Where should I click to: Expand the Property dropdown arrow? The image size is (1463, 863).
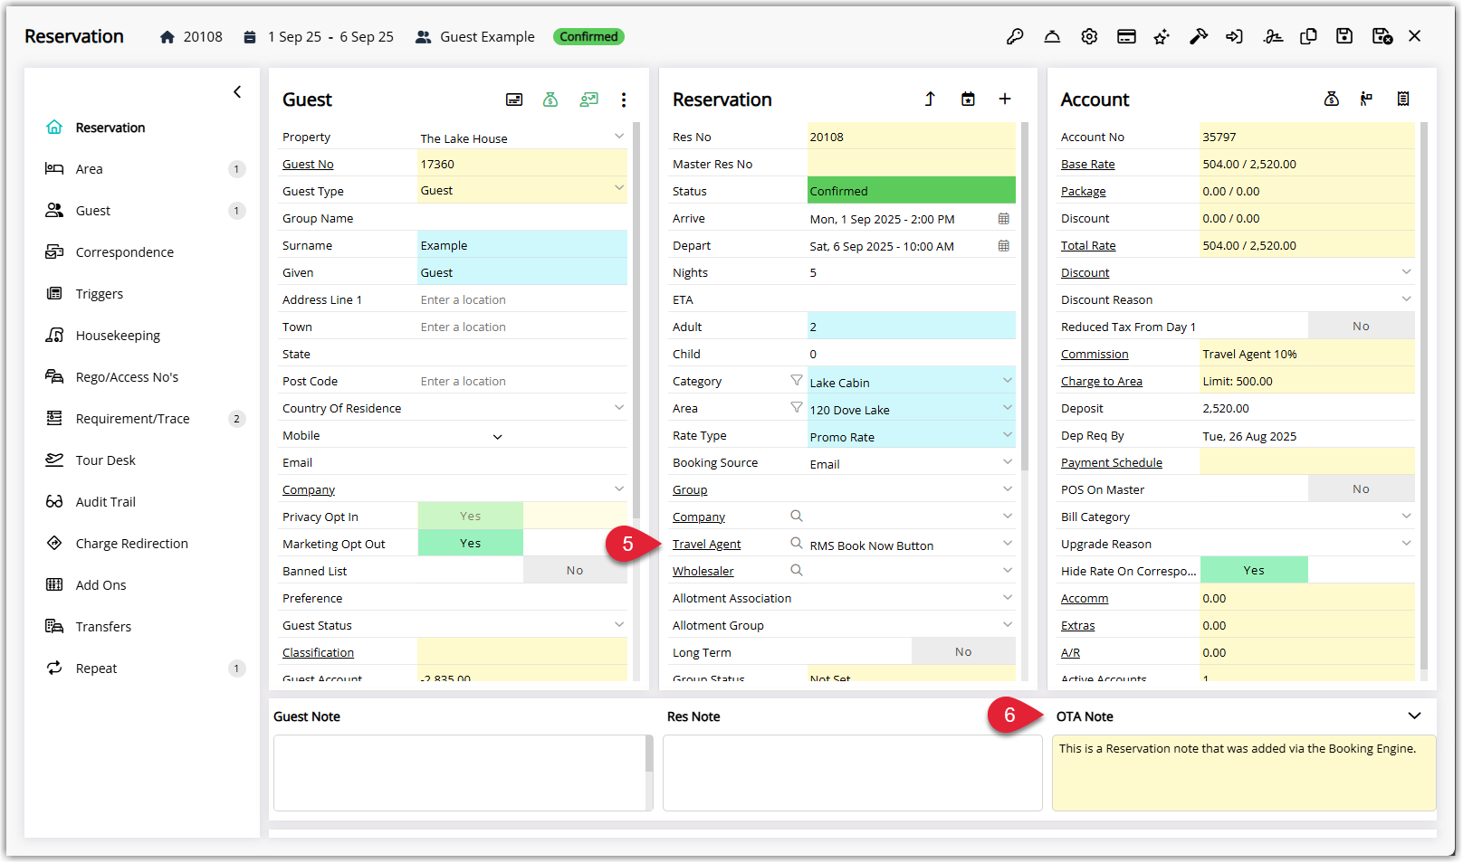pos(619,137)
